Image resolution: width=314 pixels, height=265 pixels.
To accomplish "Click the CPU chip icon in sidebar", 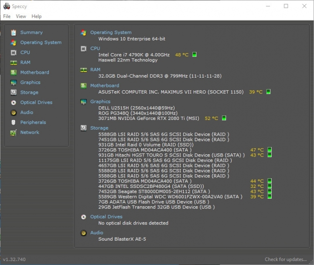I will tap(14, 52).
